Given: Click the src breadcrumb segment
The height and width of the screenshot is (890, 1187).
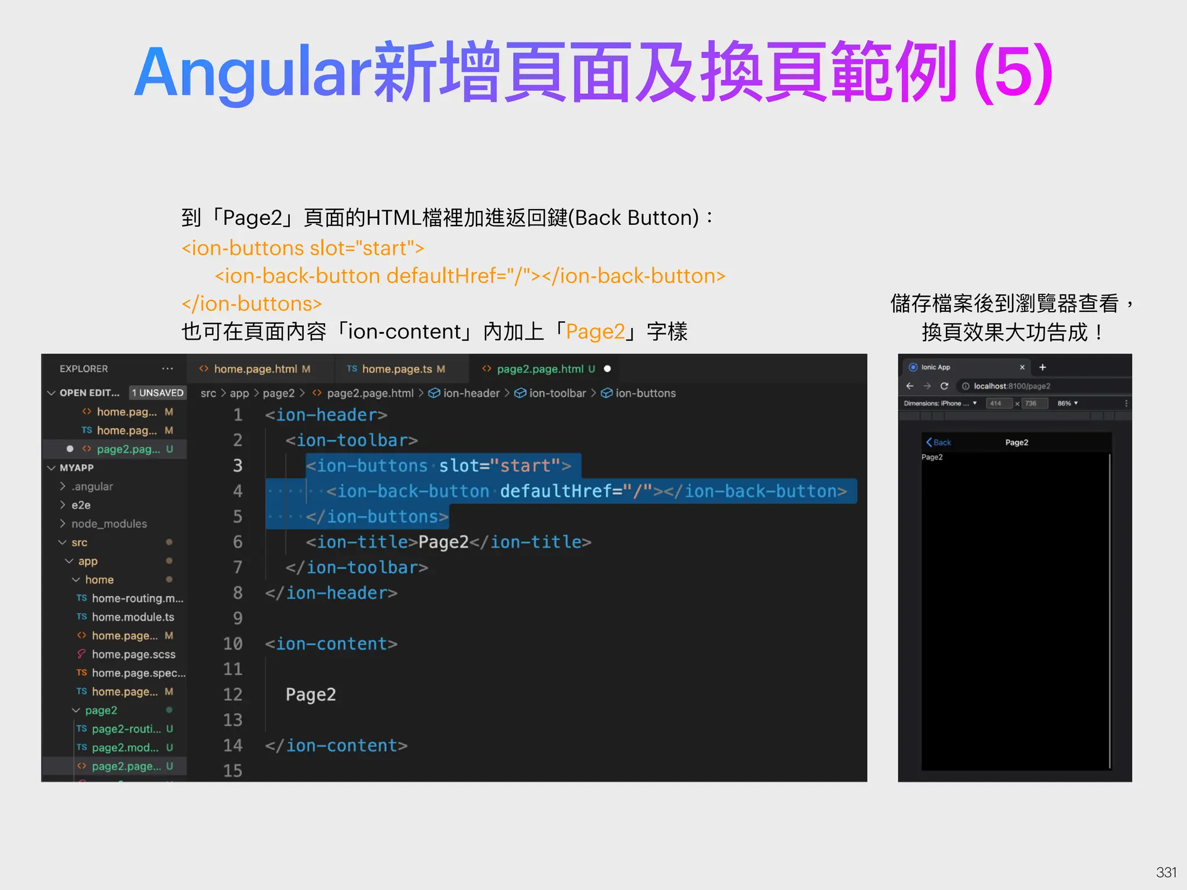Looking at the screenshot, I should coord(208,393).
